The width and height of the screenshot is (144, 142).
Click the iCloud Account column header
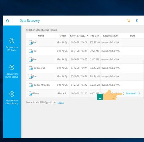coord(111,36)
